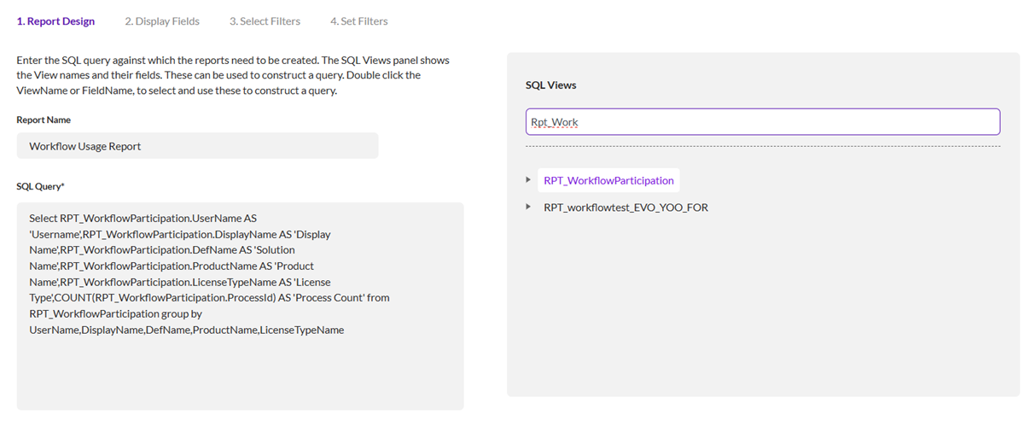Go to the Select Filters step
This screenshot has width=1024, height=421.
(x=265, y=21)
